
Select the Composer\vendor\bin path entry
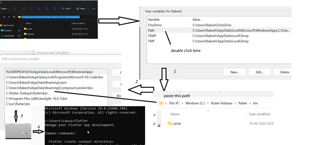[57, 88]
